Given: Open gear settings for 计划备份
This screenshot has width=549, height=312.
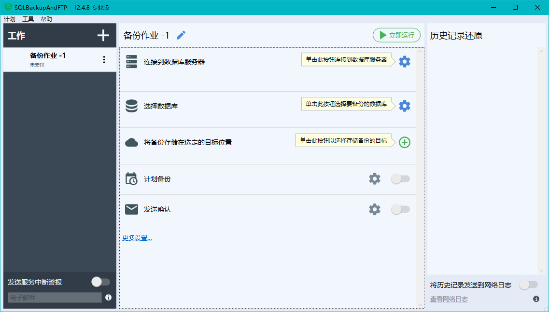Looking at the screenshot, I should click(x=375, y=179).
